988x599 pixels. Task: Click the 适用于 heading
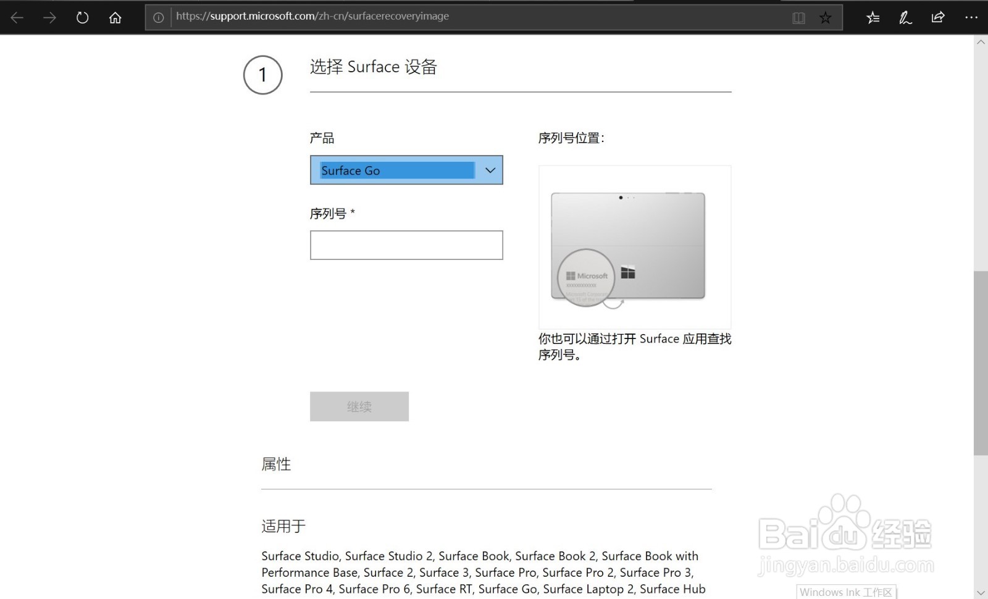(x=283, y=526)
